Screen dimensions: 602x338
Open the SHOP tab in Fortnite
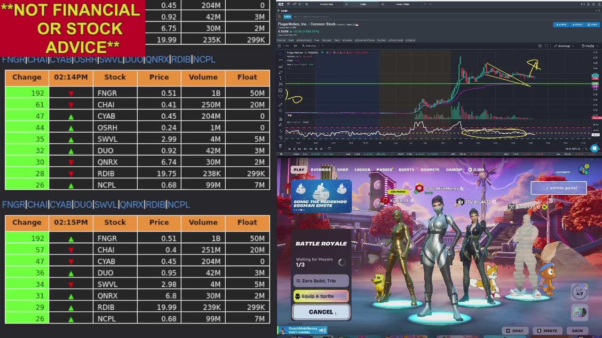pyautogui.click(x=342, y=169)
